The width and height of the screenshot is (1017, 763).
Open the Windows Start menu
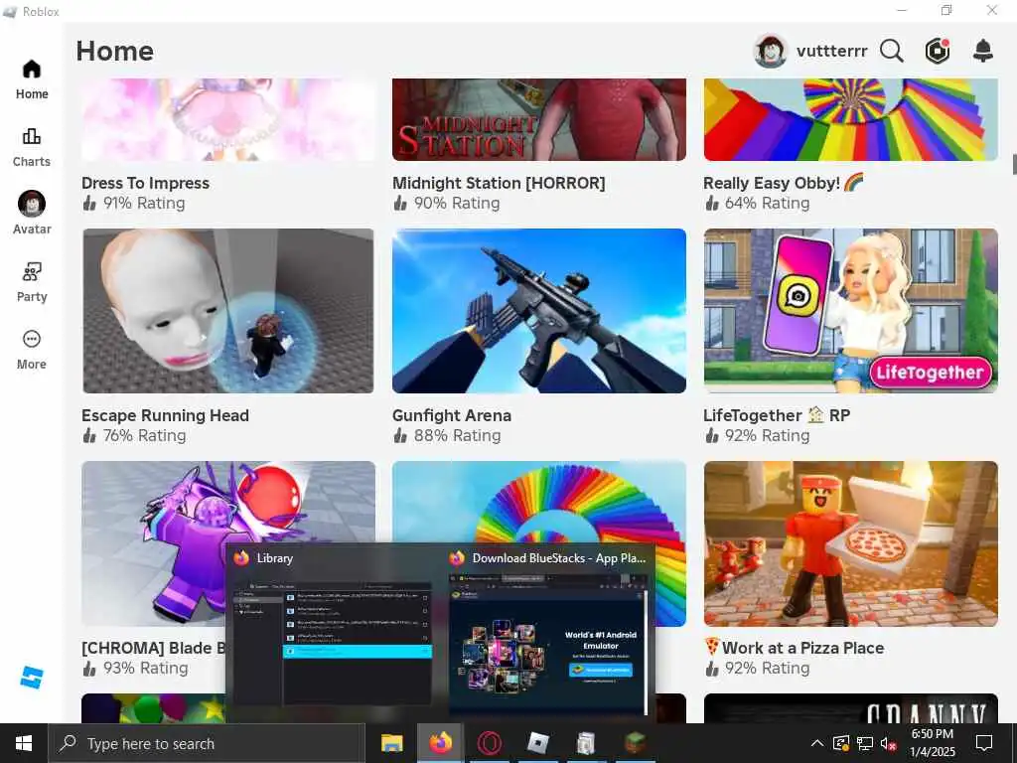pos(24,743)
